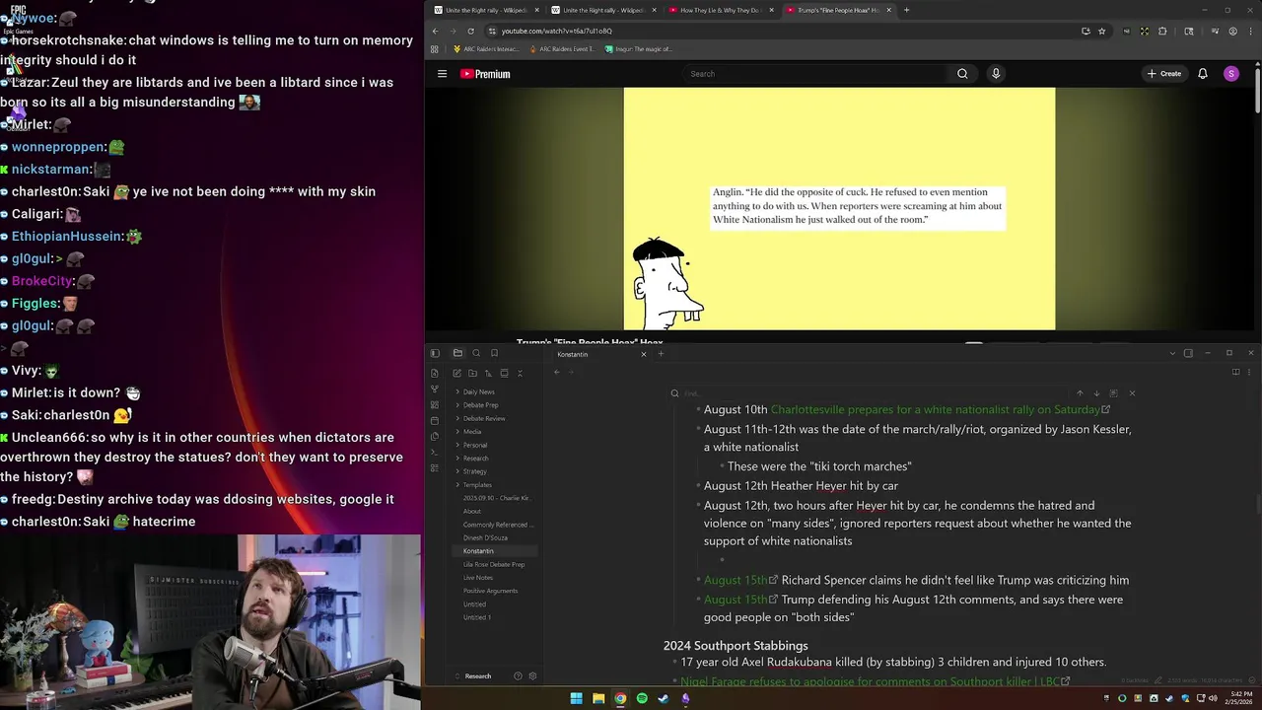Image resolution: width=1262 pixels, height=710 pixels.
Task: Open Obsidian quick switcher ribbon icon
Action: coord(435,373)
